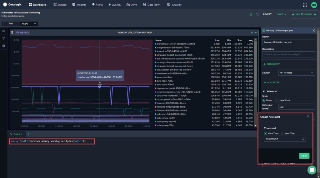Click ADD FILTER
This screenshot has width=320, height=178.
pos(272,83)
